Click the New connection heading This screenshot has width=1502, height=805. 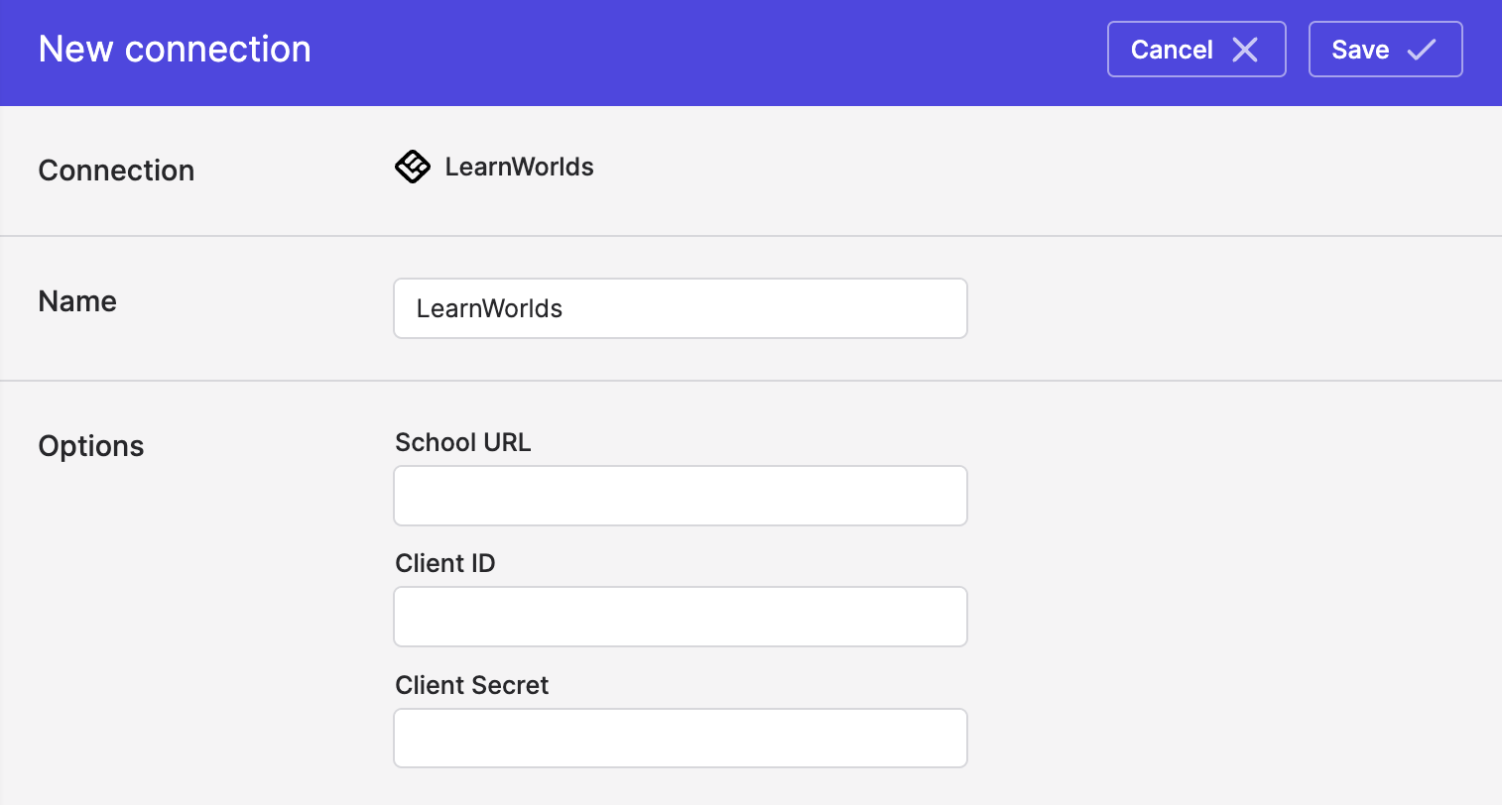175,50
